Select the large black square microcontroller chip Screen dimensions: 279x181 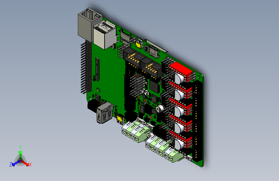pyautogui.click(x=154, y=87)
